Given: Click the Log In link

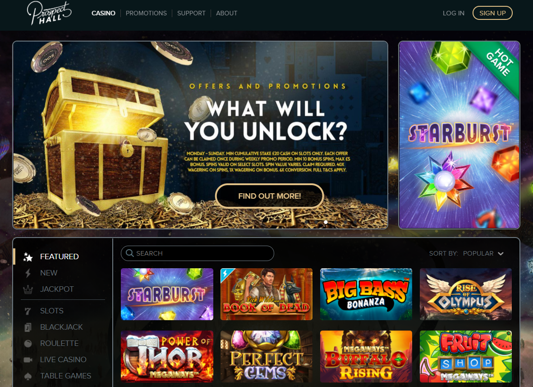Looking at the screenshot, I should click(x=454, y=13).
